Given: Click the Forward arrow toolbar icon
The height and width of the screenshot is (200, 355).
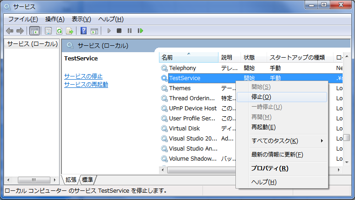Looking at the screenshot, I should [x=20, y=31].
